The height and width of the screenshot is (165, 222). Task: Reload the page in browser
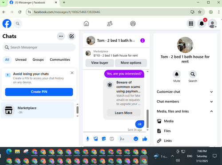tap(20, 12)
